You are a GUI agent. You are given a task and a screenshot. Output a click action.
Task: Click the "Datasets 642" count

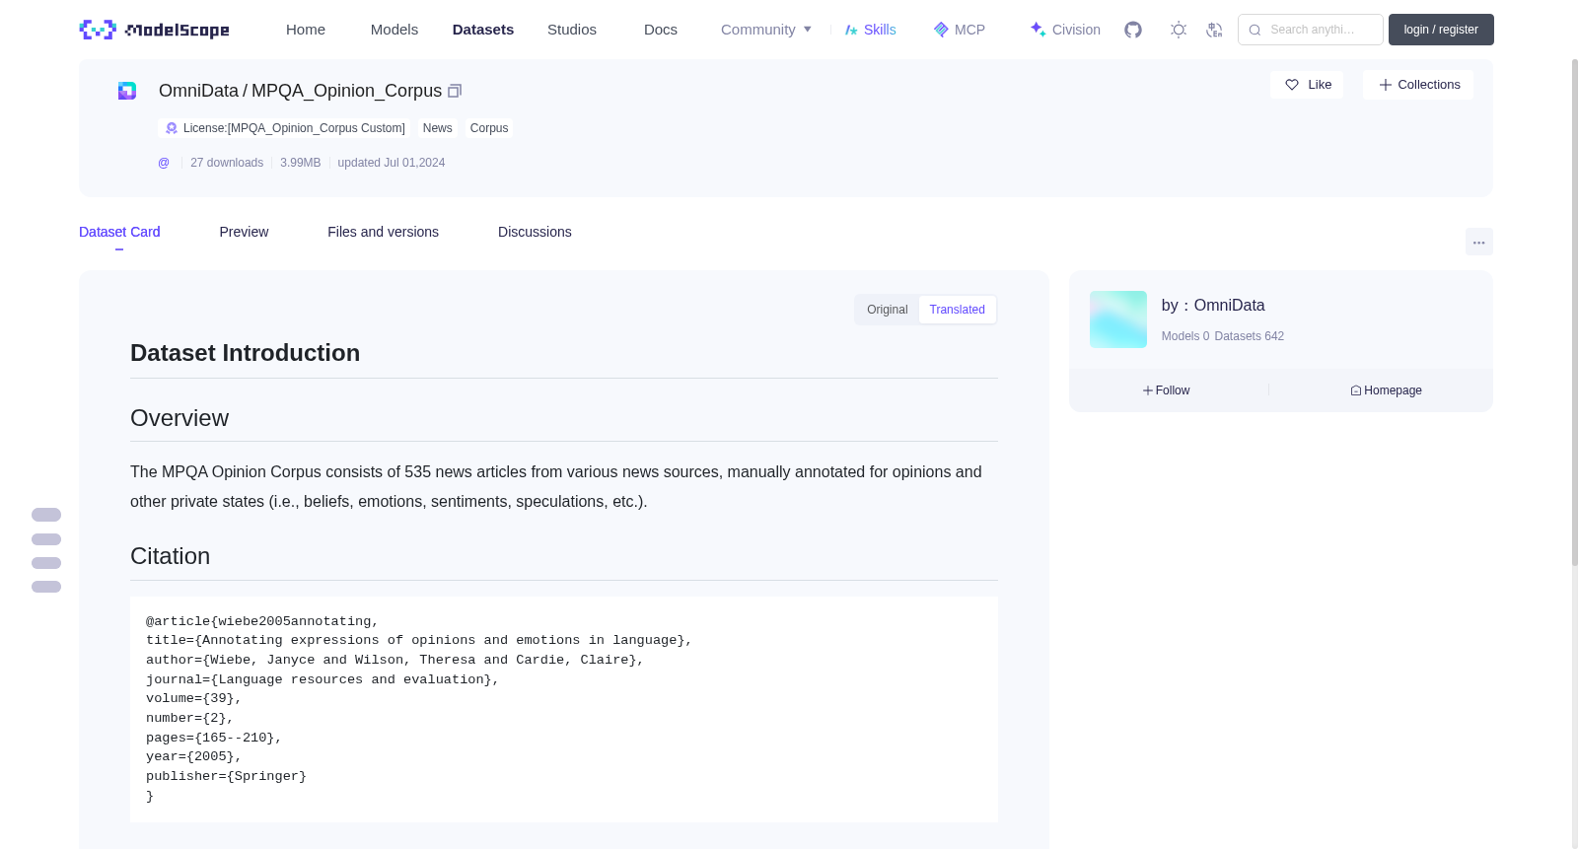point(1250,336)
